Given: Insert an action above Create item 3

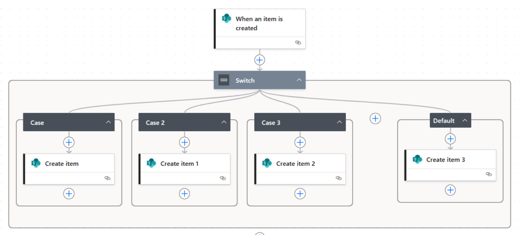Looking at the screenshot, I should coord(450,138).
